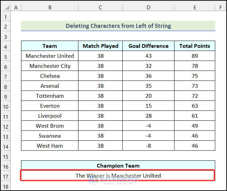227x191 pixels.
Task: Click the title cell Deleting Characters from Left
Action: [118, 26]
